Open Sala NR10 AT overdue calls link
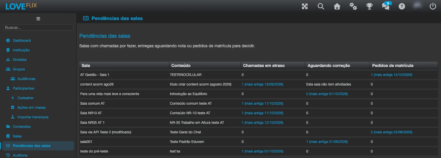The image size is (441, 158). 262,113
